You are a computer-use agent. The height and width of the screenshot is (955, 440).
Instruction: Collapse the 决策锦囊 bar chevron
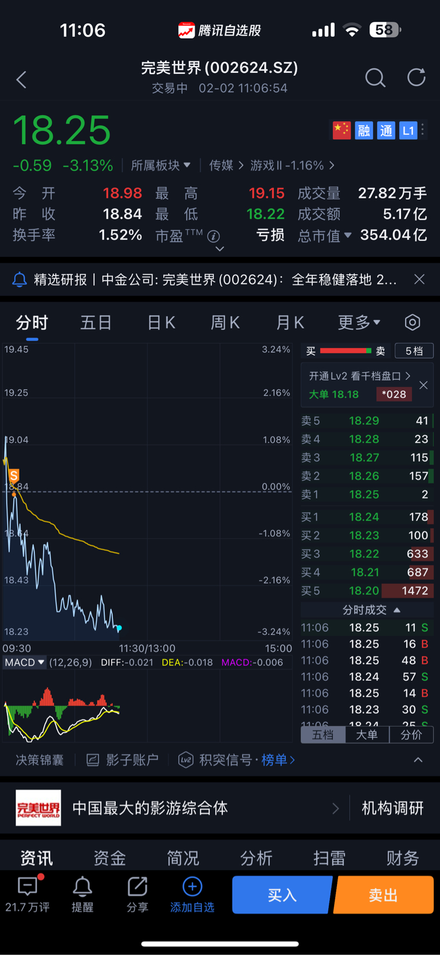[x=418, y=760]
